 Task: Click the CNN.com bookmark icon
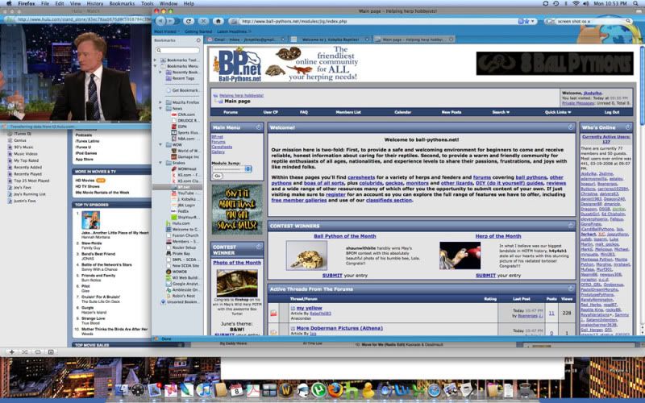click(x=174, y=114)
